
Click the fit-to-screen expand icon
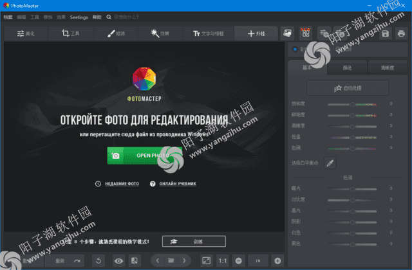(x=206, y=260)
